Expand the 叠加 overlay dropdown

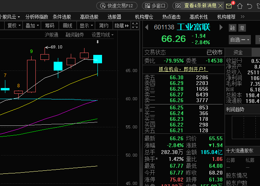(32, 26)
